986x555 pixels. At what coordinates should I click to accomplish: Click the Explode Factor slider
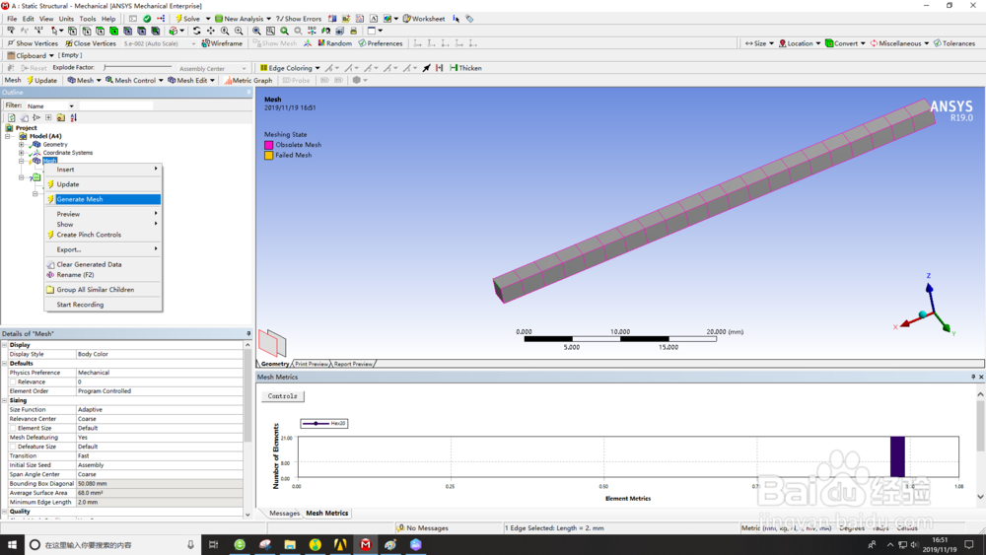137,68
